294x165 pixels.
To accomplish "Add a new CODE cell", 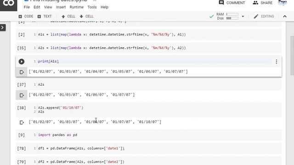I will pyautogui.click(x=26, y=16).
